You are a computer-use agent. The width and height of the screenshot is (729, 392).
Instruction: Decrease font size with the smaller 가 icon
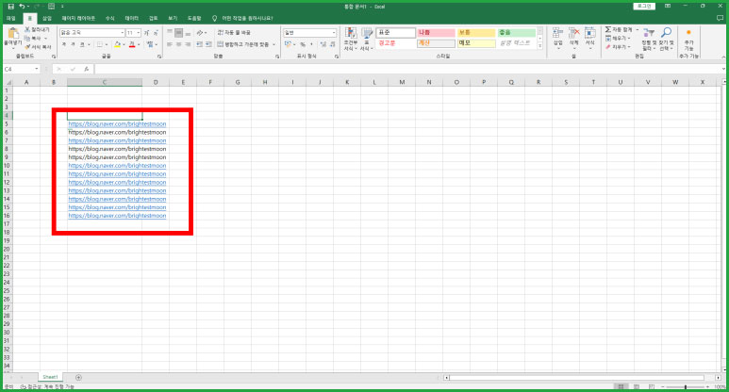click(x=156, y=33)
